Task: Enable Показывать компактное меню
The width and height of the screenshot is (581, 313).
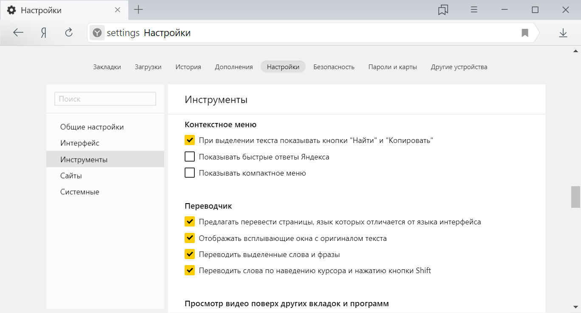Action: click(x=190, y=173)
